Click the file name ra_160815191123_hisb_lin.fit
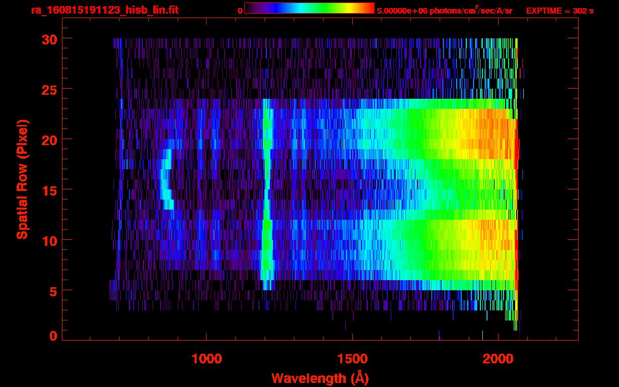619x387 pixels. pos(104,10)
